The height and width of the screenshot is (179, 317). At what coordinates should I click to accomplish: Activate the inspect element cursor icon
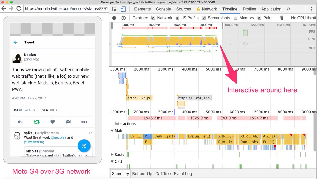click(114, 9)
